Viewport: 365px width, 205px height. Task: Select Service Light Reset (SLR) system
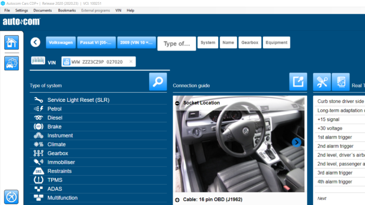pos(78,100)
